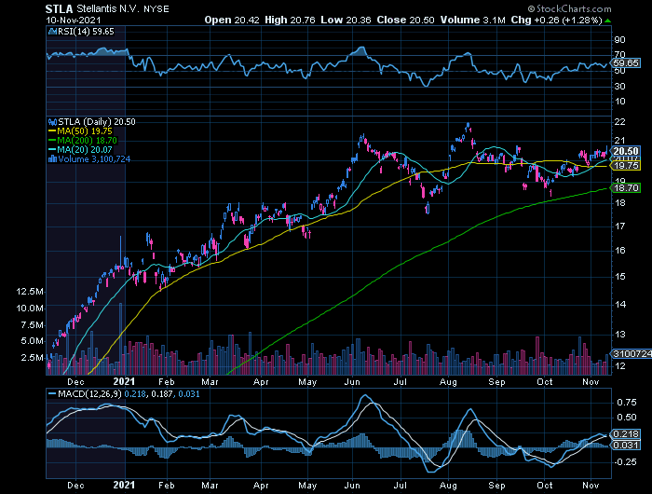Screen dimensions: 652x494
Task: Click the Volume 3,100,724 legend entry
Action: click(94, 159)
